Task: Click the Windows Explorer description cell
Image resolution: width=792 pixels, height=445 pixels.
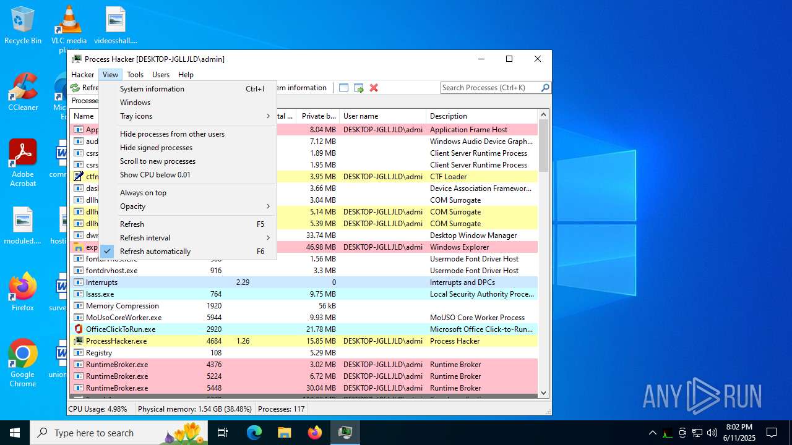Action: pos(459,247)
